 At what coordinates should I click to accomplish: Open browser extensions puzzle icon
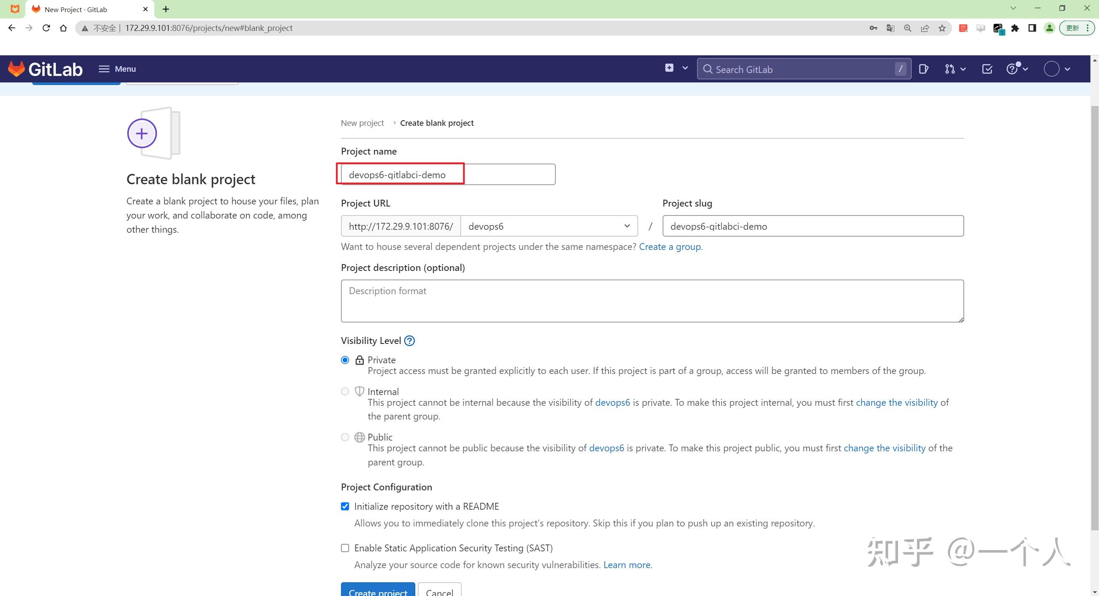point(1015,28)
